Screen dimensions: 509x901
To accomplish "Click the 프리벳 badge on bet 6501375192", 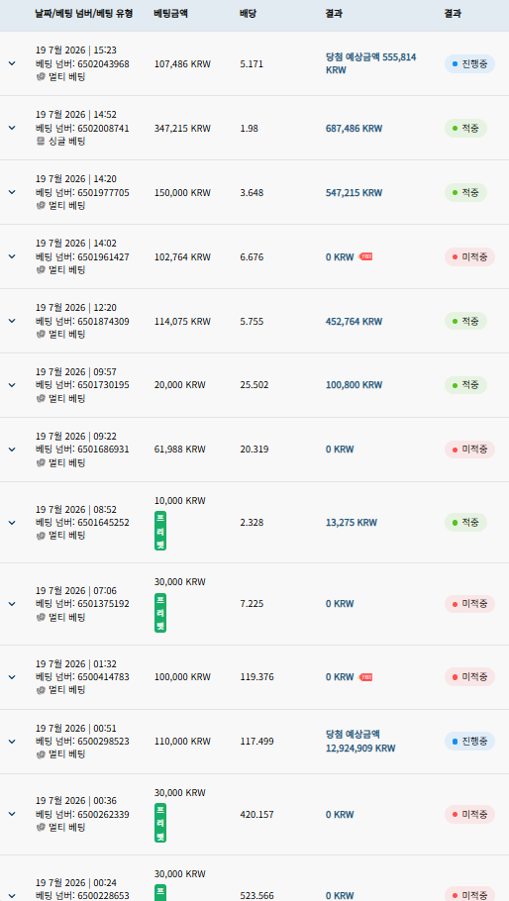I will [x=160, y=613].
